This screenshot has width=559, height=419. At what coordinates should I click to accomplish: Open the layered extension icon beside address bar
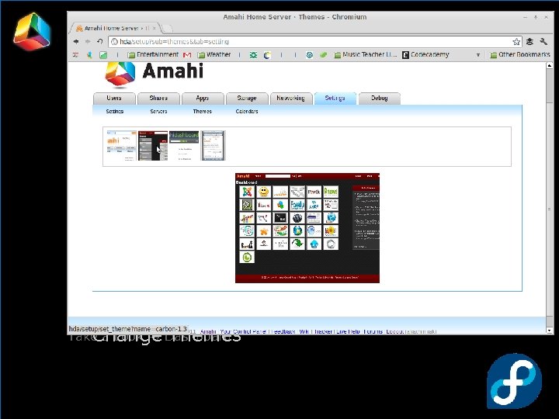tap(529, 42)
